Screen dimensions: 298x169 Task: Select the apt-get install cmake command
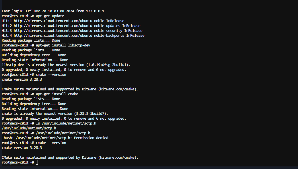[57, 94]
